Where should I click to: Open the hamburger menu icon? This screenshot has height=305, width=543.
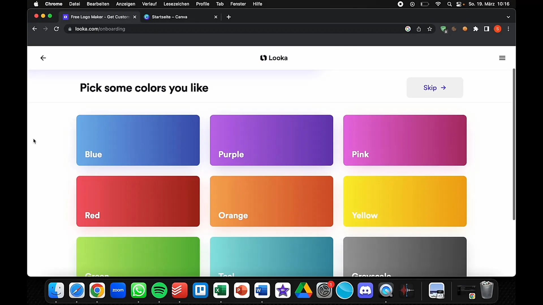[503, 58]
